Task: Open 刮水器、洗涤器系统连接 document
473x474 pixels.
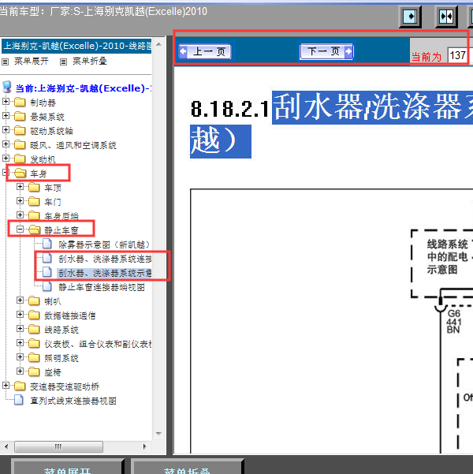Action: (105, 259)
